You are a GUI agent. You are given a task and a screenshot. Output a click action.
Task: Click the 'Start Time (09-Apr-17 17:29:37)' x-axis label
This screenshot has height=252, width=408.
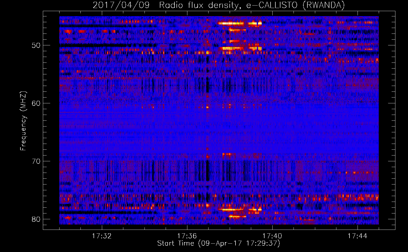(219, 243)
